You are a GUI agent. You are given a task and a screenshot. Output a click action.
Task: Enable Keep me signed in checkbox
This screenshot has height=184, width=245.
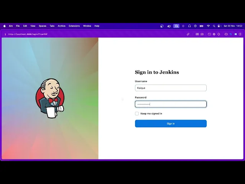coord(137,113)
